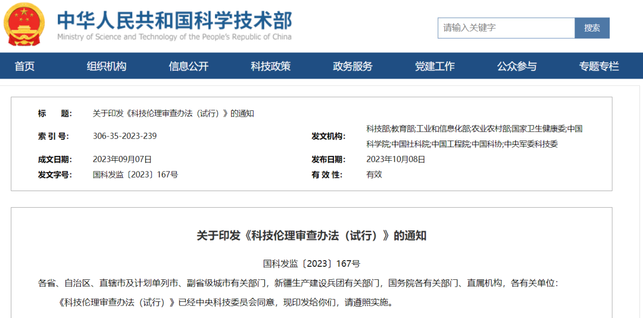Click the 有效 validity value
The width and height of the screenshot is (643, 318).
click(374, 174)
